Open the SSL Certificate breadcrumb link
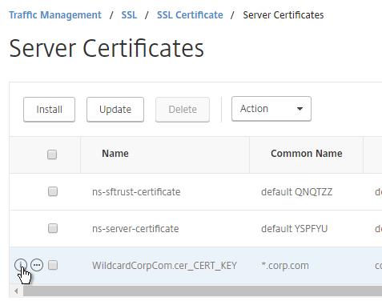Image resolution: width=382 pixels, height=301 pixels. point(190,15)
